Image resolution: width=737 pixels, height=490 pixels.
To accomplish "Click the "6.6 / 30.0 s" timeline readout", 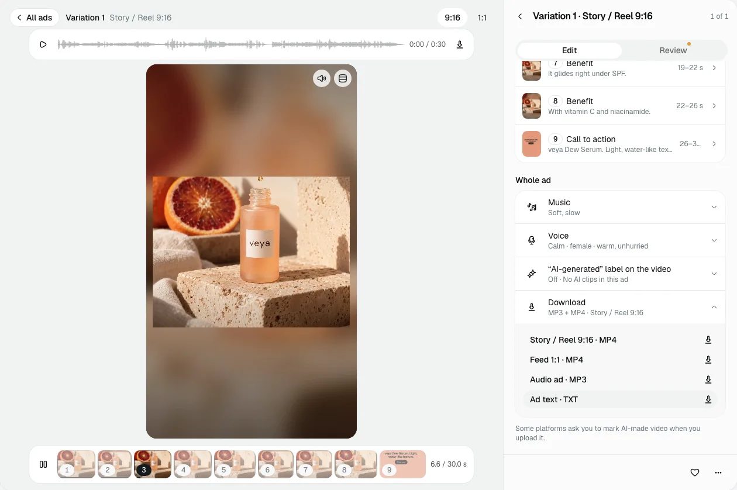I will click(449, 464).
